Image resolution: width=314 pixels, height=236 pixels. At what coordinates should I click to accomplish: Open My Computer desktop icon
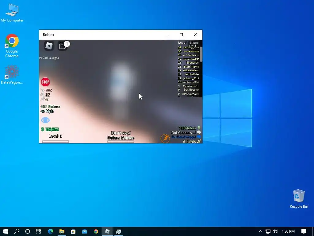tap(12, 13)
